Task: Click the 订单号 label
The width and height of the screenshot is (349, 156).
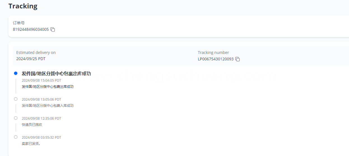Action: click(19, 23)
